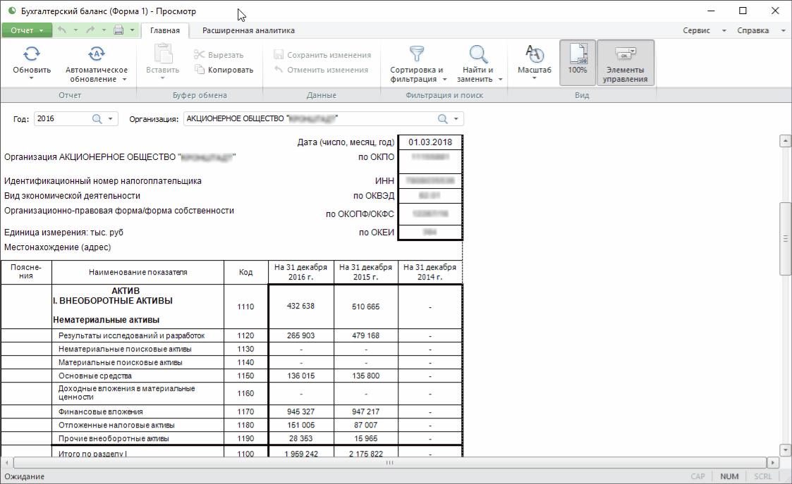792x484 pixels.
Task: Expand the Организация dropdown arrow
Action: [x=456, y=119]
